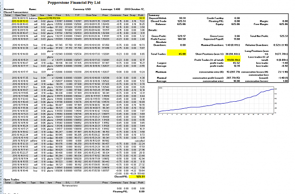Screen dimensions: 295x194
Task: Select yellow Profit Trades value cell
Action: point(233,58)
